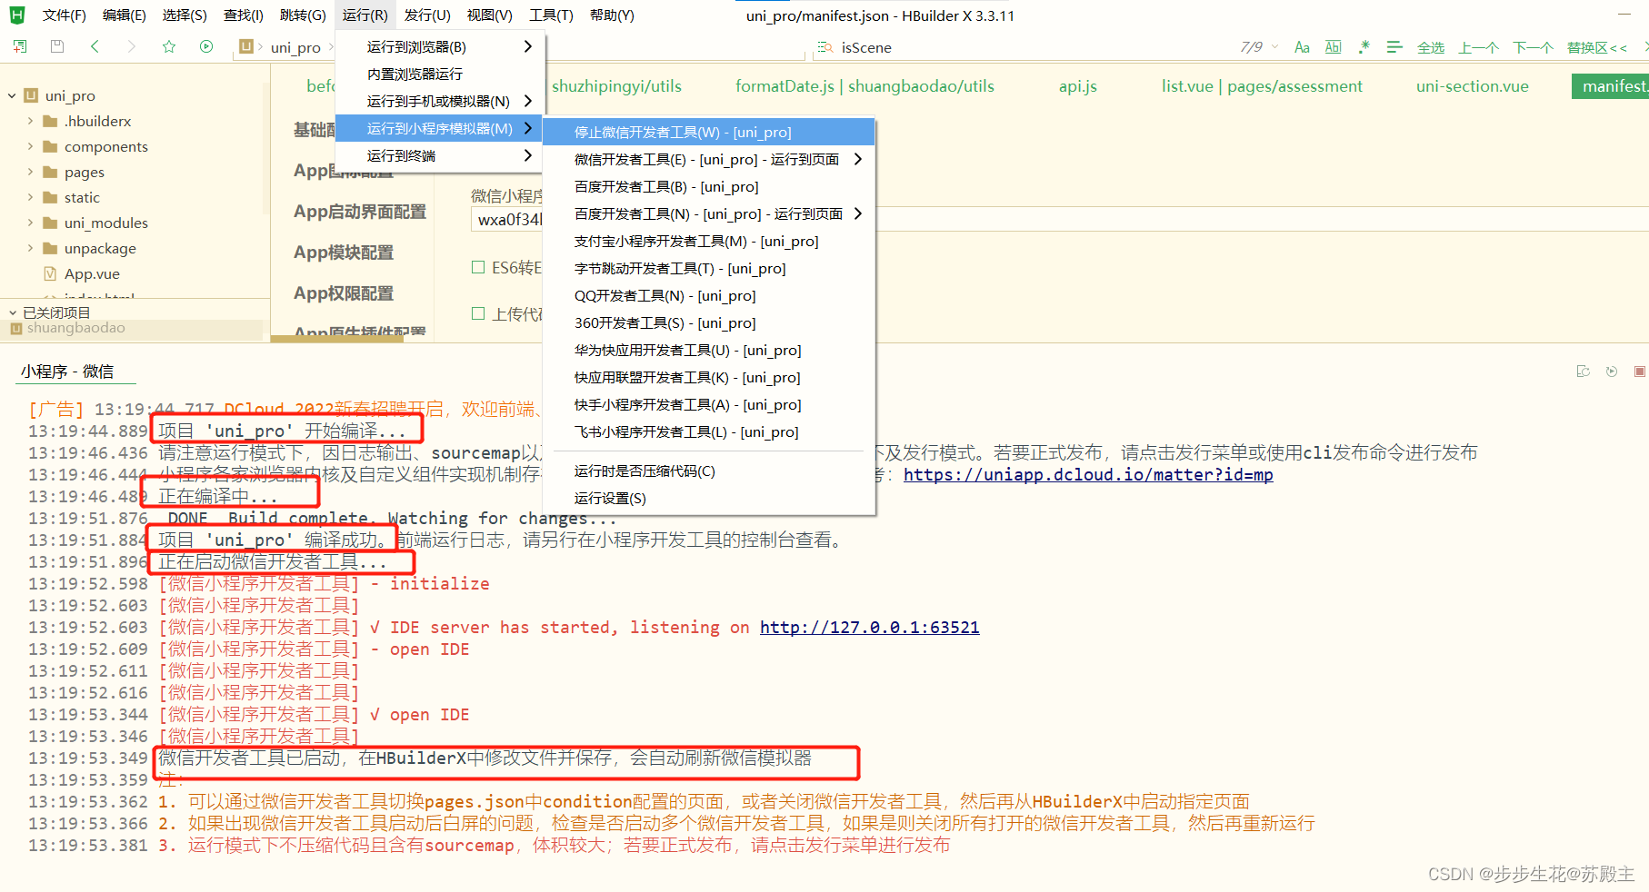Open the Edit menu in menu bar
1649x892 pixels.
pos(125,15)
